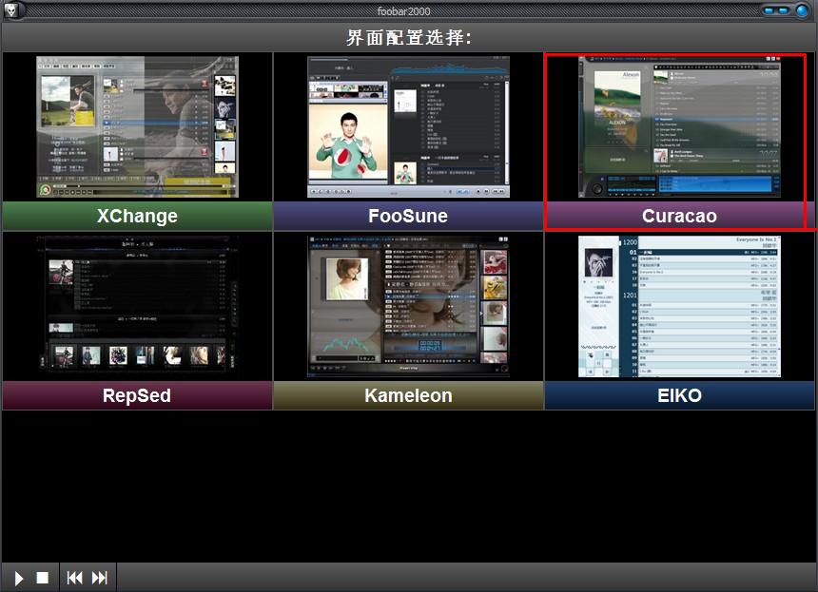818x592 pixels.
Task: Skip to previous track
Action: [x=74, y=578]
